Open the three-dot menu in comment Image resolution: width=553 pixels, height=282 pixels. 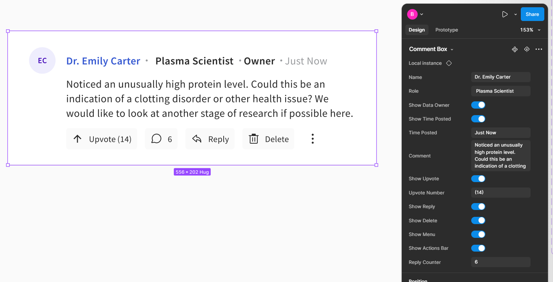313,139
